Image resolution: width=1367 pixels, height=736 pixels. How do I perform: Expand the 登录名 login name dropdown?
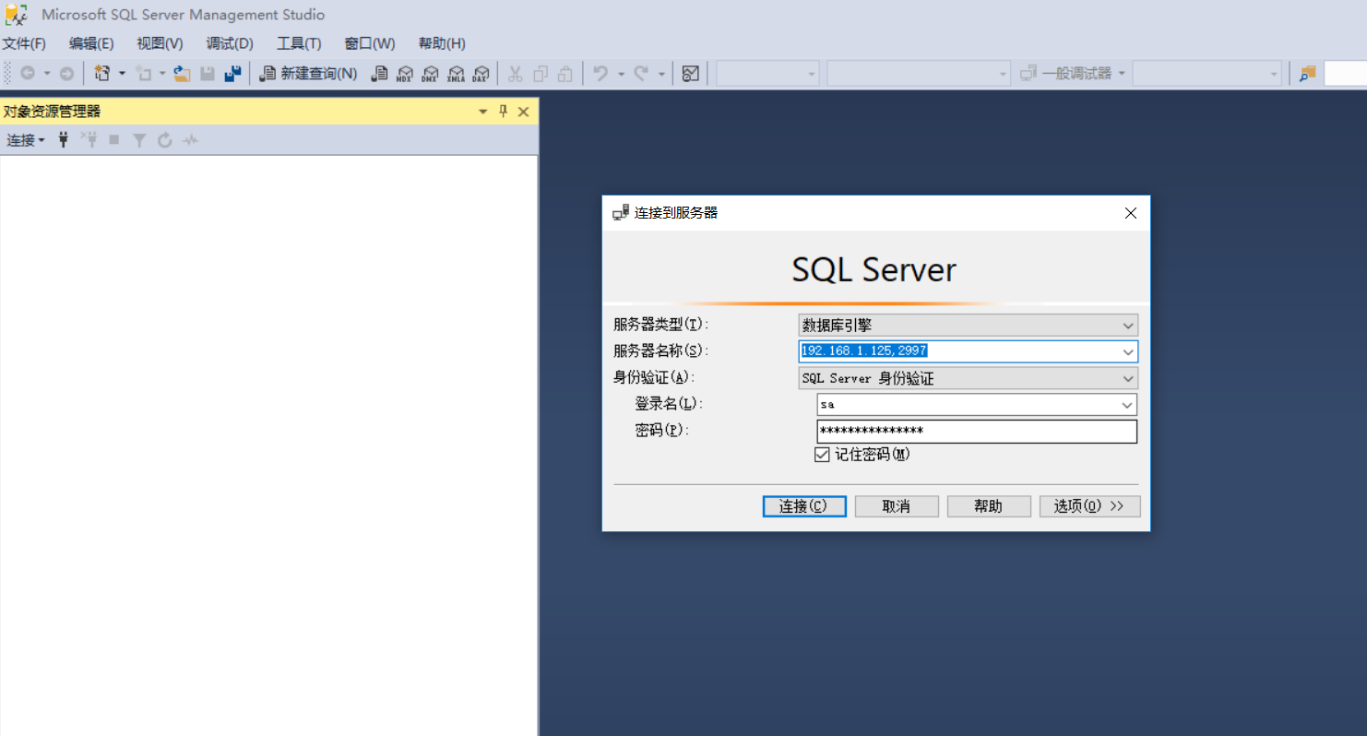tap(1127, 404)
